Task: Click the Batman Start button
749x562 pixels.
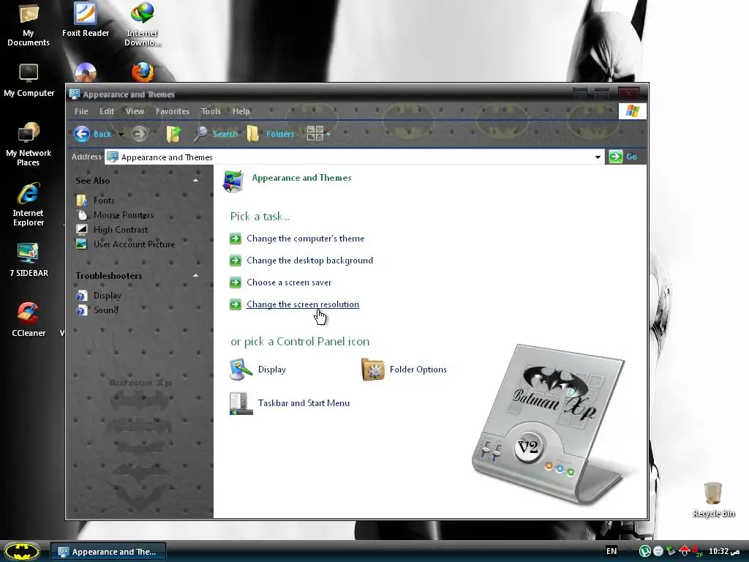Action: pos(22,551)
